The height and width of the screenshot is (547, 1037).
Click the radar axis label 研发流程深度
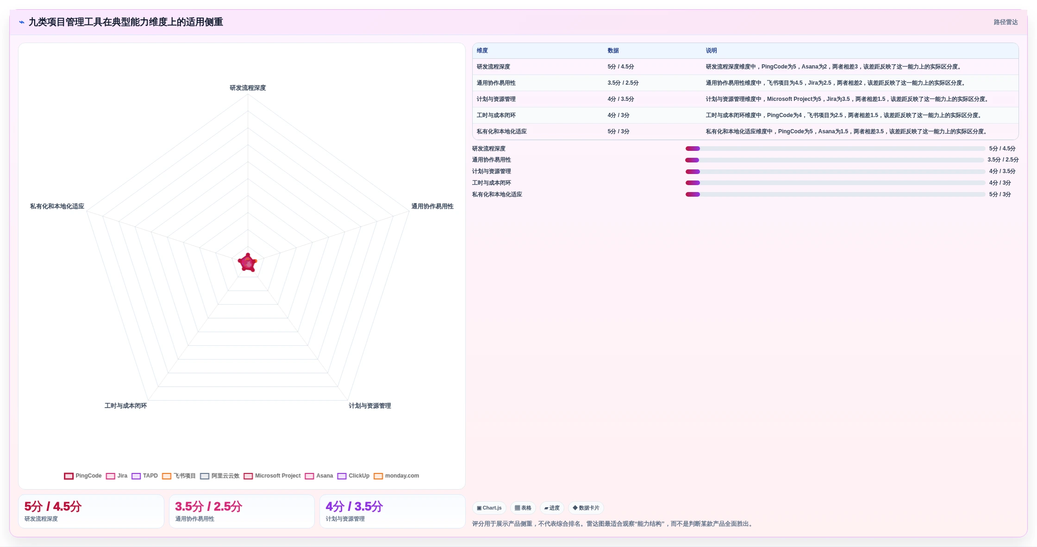(x=248, y=88)
